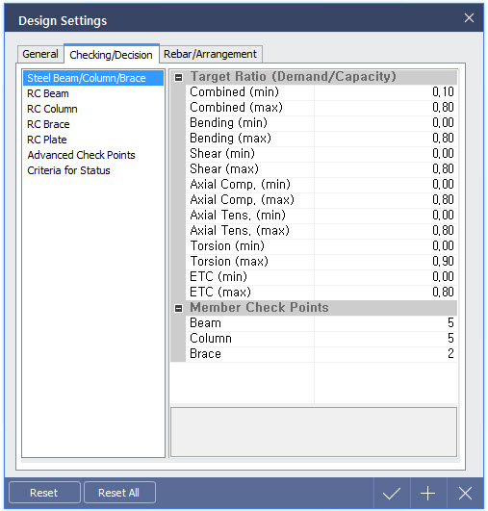Choose RC Column in the list
Viewport: 488px width, 511px height.
point(93,109)
